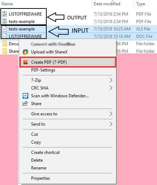Image resolution: width=157 pixels, height=185 pixels.
Task: Click the Share arrow icon
Action: click(25, 104)
